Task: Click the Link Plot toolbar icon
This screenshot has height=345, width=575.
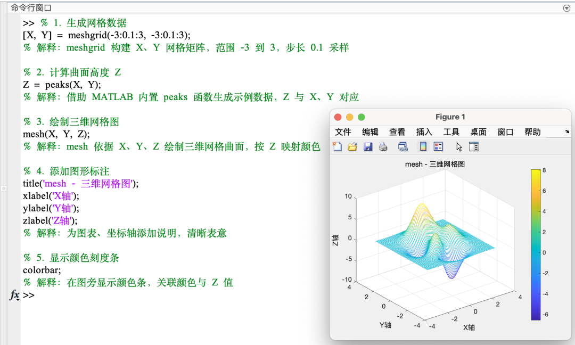Action: (402, 146)
